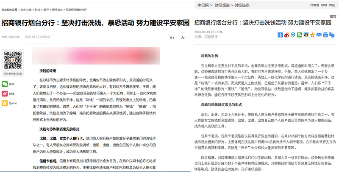Image resolution: width=339 pixels, height=172 pixels.
Task: Share via green WeChat icon on right page
Action: (x=300, y=35)
